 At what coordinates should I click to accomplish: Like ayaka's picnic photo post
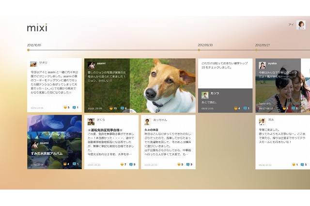coord(285,108)
